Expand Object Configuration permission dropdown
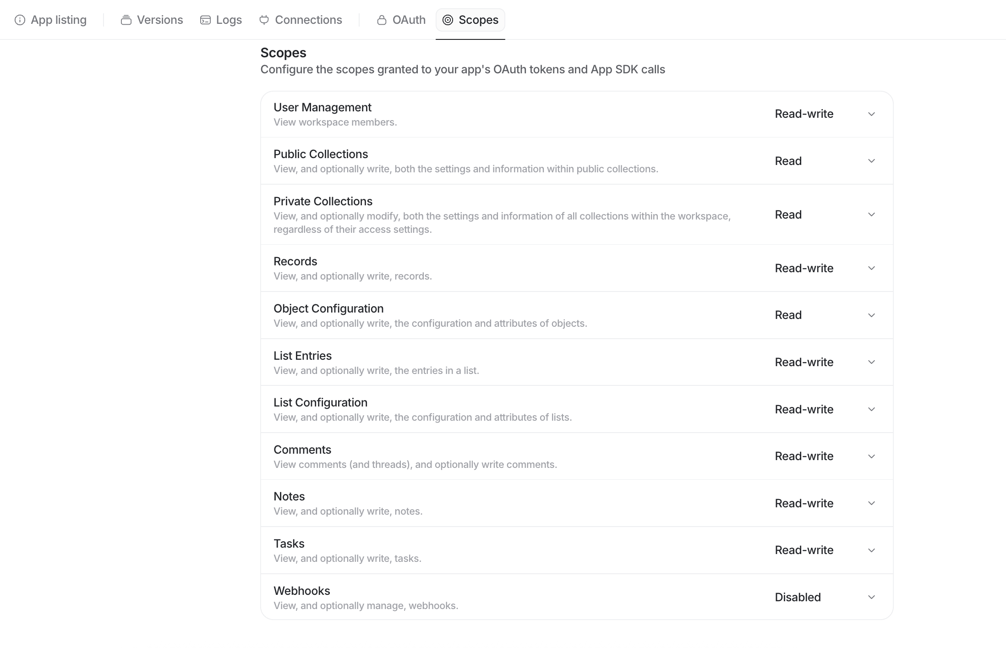Screen dimensions: 1006x648 point(826,315)
